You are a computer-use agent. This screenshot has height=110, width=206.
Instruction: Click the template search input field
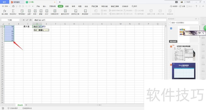184,23
